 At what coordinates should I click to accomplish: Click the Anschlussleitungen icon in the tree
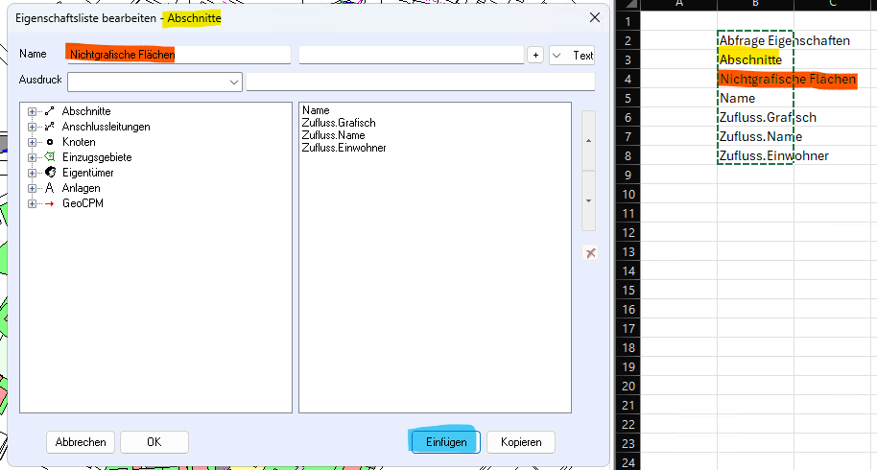click(x=50, y=127)
